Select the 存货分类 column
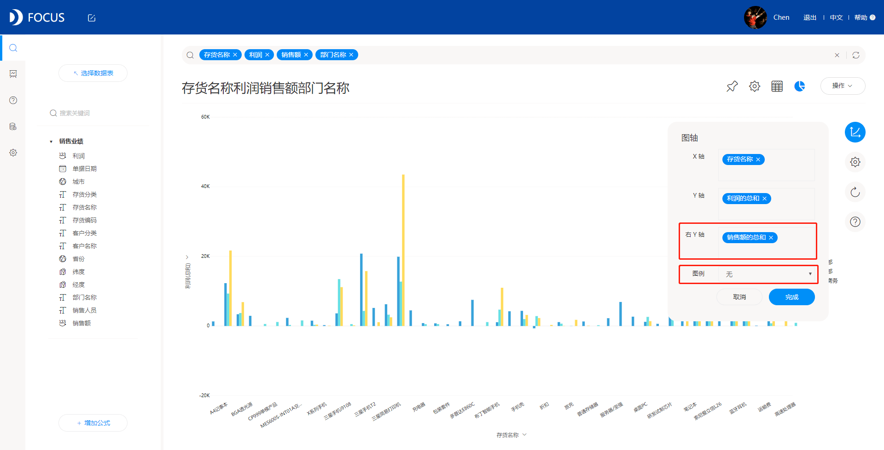The image size is (884, 450). tap(84, 194)
